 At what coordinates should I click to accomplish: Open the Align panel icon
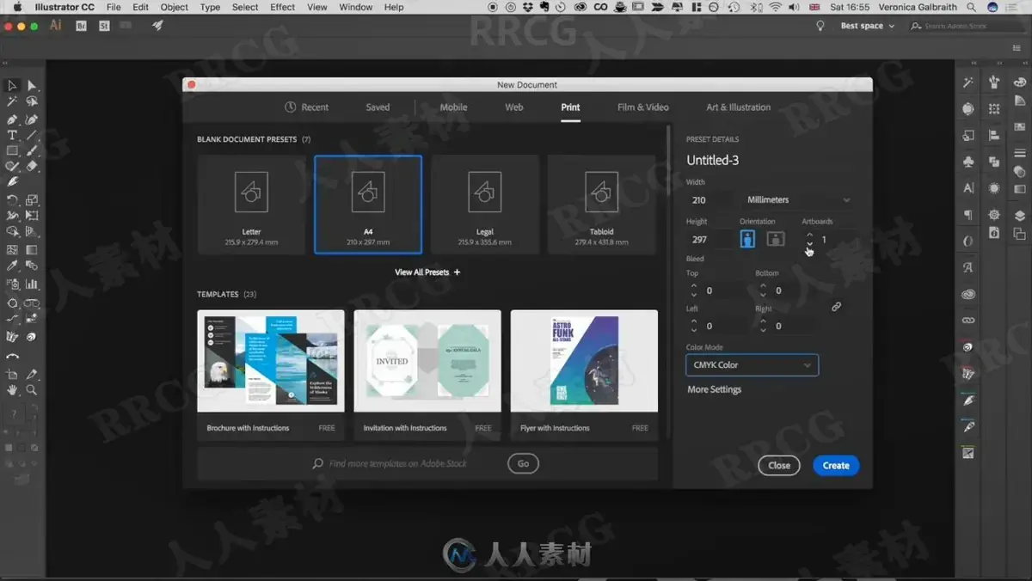(994, 135)
